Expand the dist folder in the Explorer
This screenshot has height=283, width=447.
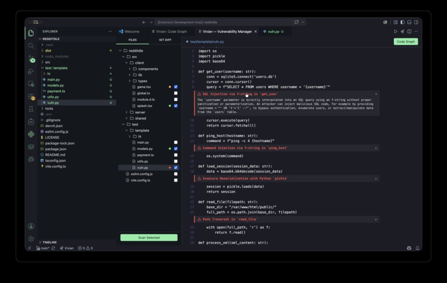[x=42, y=50]
